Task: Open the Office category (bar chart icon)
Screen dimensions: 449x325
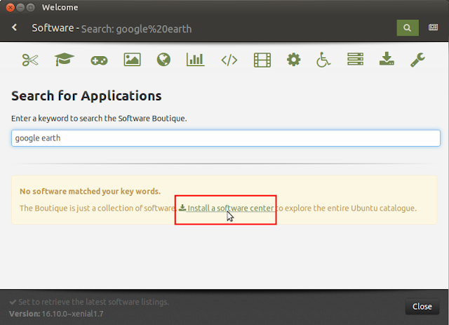Action: coord(195,60)
